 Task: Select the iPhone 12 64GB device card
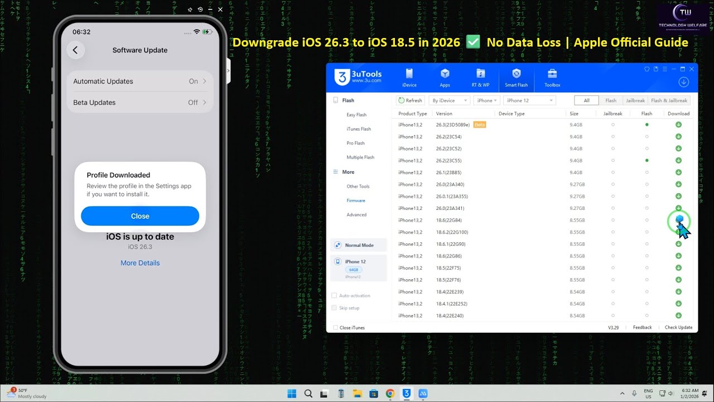click(358, 268)
